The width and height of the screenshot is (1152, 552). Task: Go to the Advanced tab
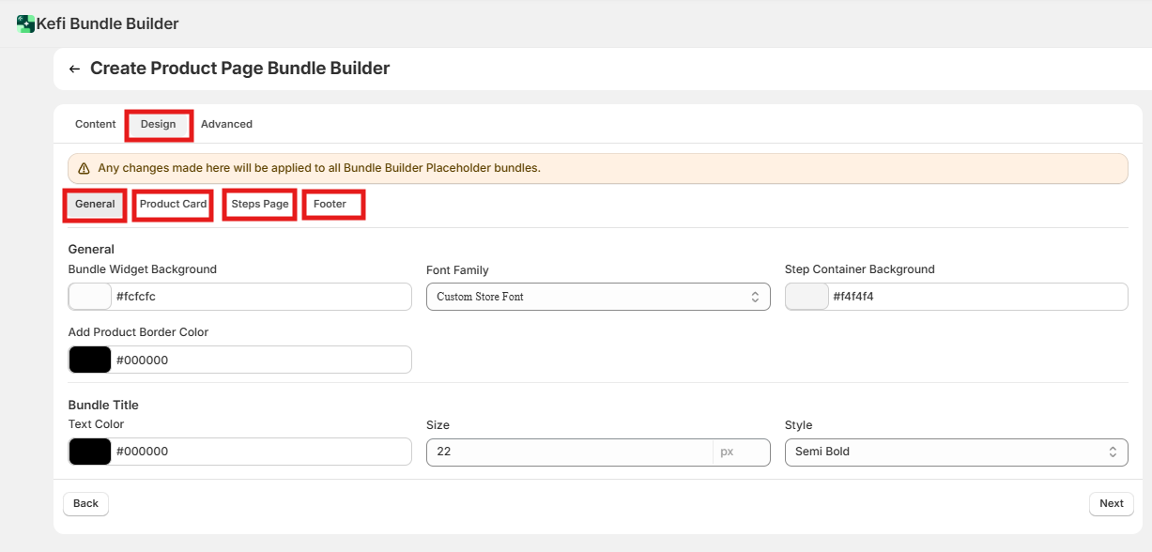(226, 124)
